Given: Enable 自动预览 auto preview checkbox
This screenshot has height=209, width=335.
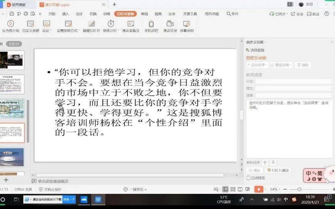Looking at the screenshot, I should pyautogui.click(x=248, y=178).
